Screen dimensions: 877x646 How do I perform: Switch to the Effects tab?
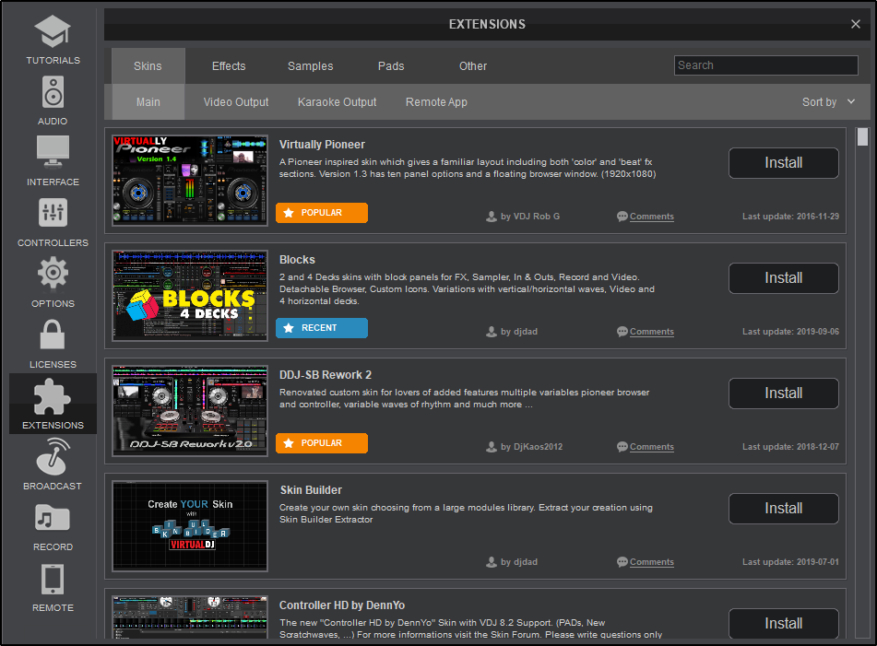click(229, 66)
